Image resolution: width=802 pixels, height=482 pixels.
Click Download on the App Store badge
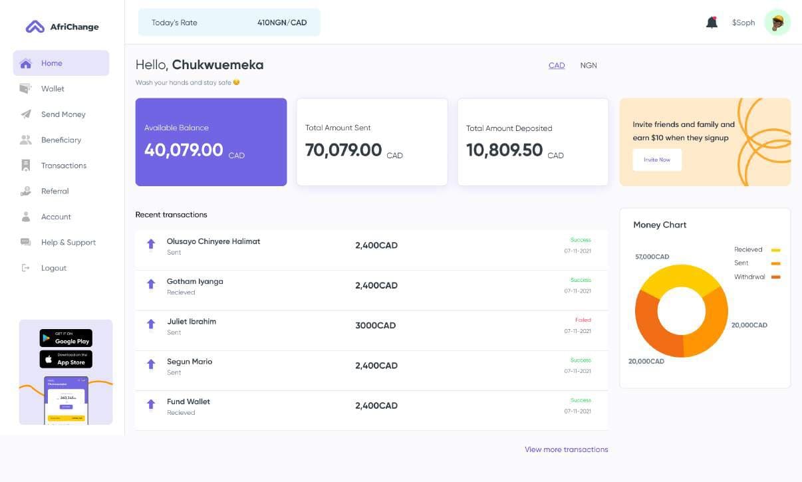[66, 359]
